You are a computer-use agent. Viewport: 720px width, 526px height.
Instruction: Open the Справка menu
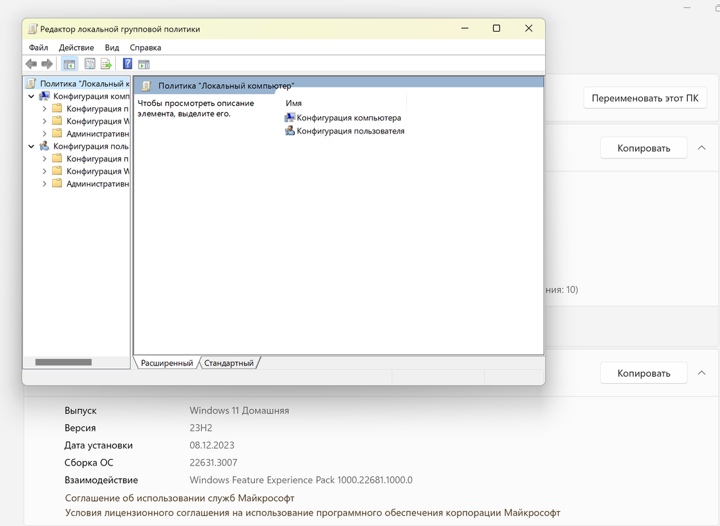coord(145,48)
